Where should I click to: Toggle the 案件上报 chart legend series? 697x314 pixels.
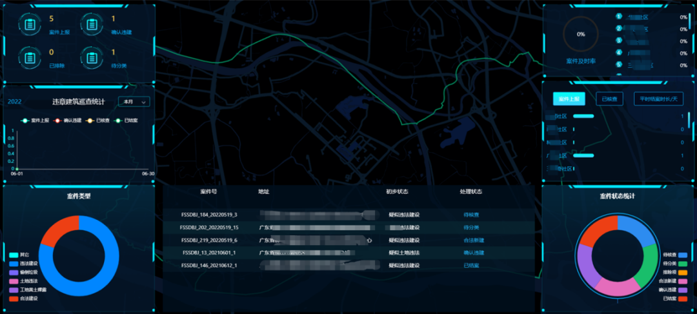[39, 121]
